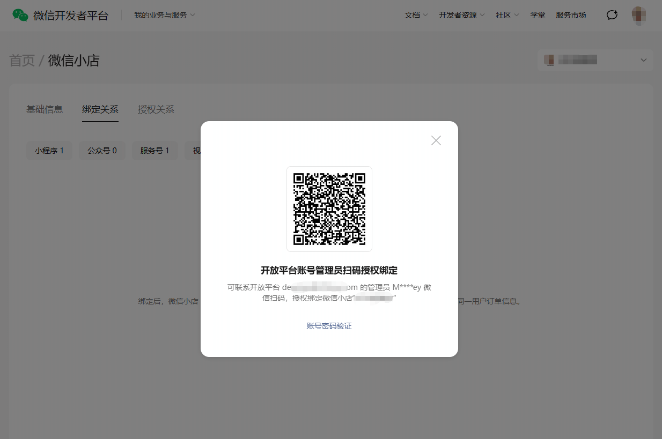Image resolution: width=662 pixels, height=439 pixels.
Task: Click the QR code image
Action: [x=329, y=209]
